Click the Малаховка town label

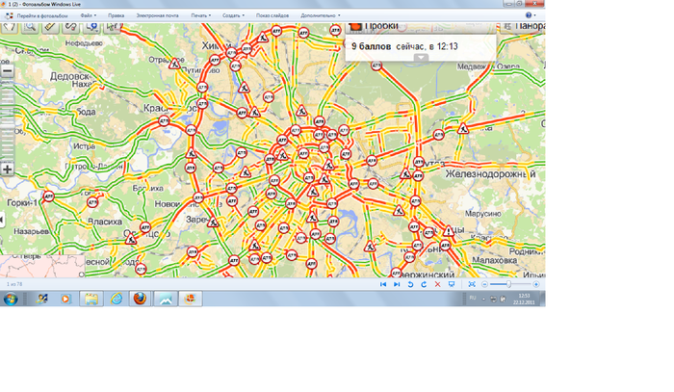click(494, 260)
